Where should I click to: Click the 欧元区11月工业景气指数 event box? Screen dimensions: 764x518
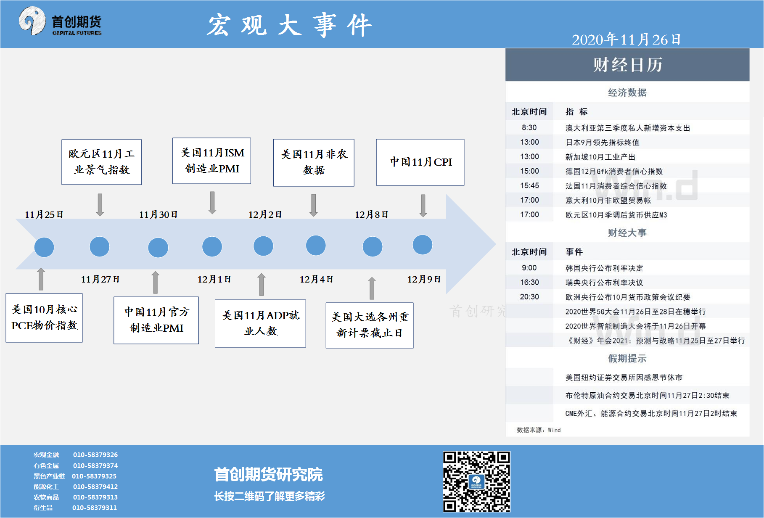tap(102, 162)
